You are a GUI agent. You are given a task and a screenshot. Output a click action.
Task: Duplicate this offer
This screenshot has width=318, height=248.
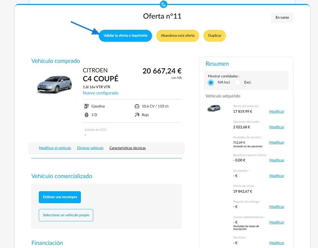215,36
